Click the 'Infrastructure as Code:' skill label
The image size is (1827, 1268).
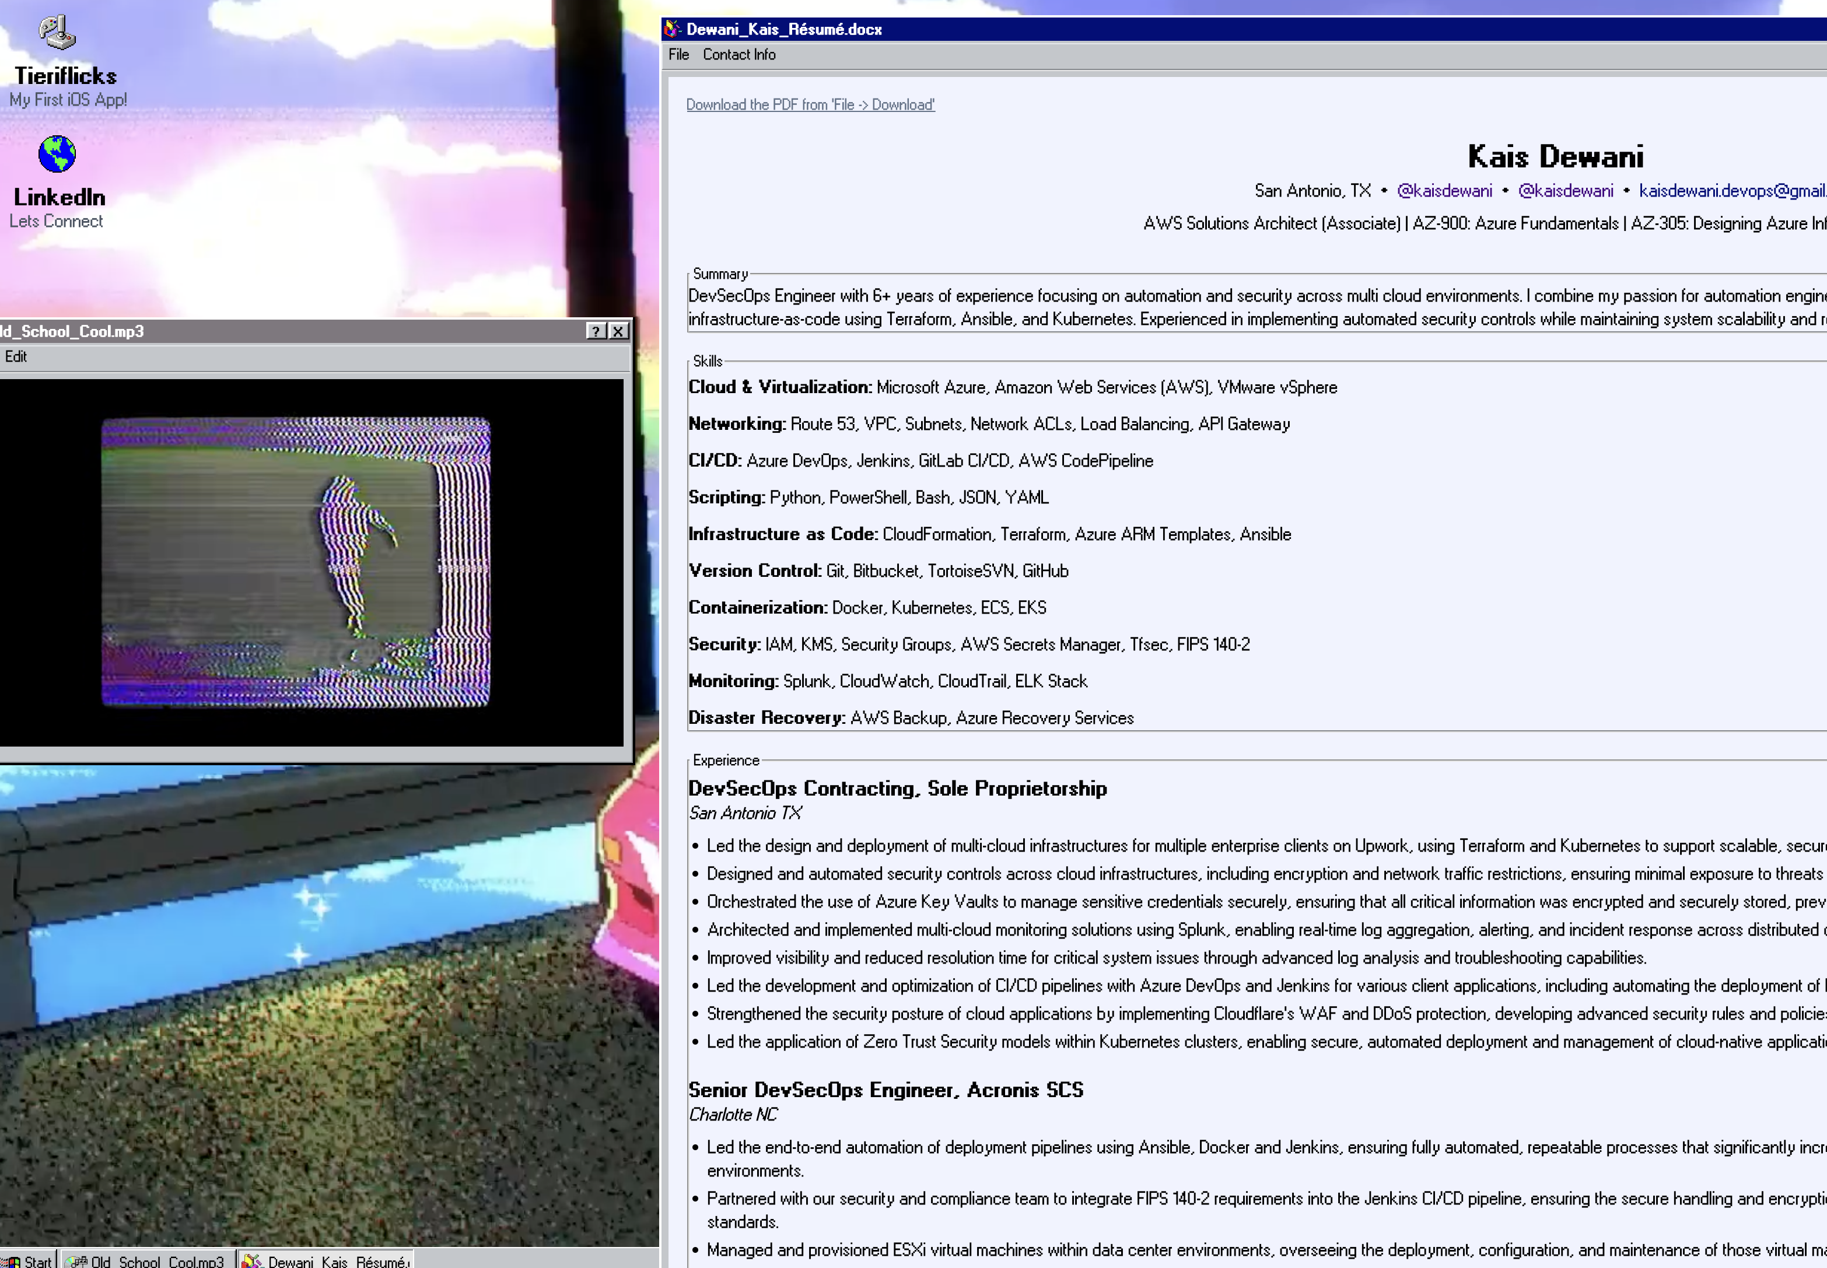coord(782,534)
